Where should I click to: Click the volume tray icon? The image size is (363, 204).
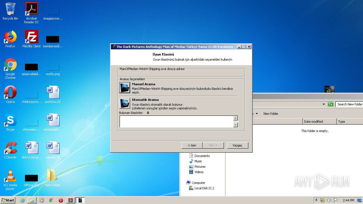329,200
